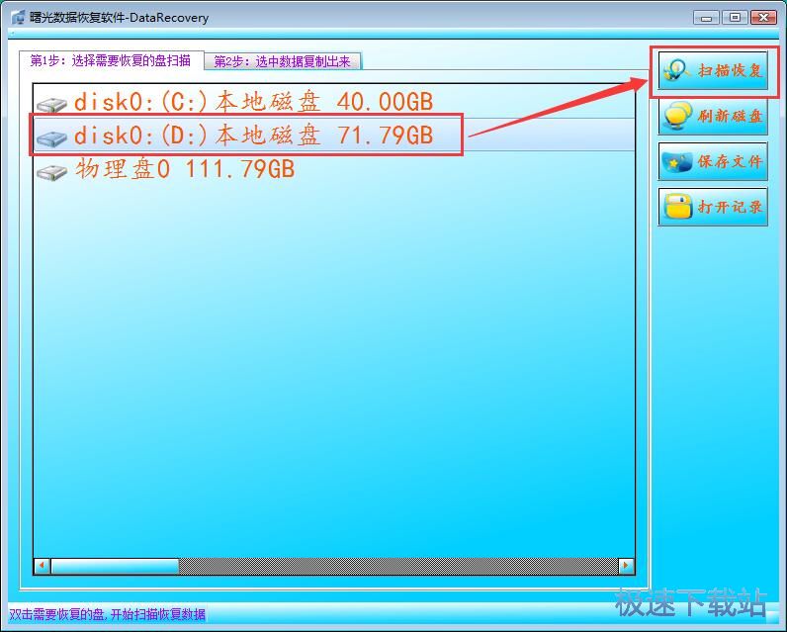Select the 第1步 选择需要恢复的盘扫描 tab
This screenshot has height=632, width=787.
tap(111, 60)
